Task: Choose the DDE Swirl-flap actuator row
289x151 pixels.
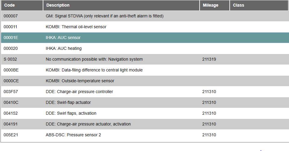Action: (145, 102)
